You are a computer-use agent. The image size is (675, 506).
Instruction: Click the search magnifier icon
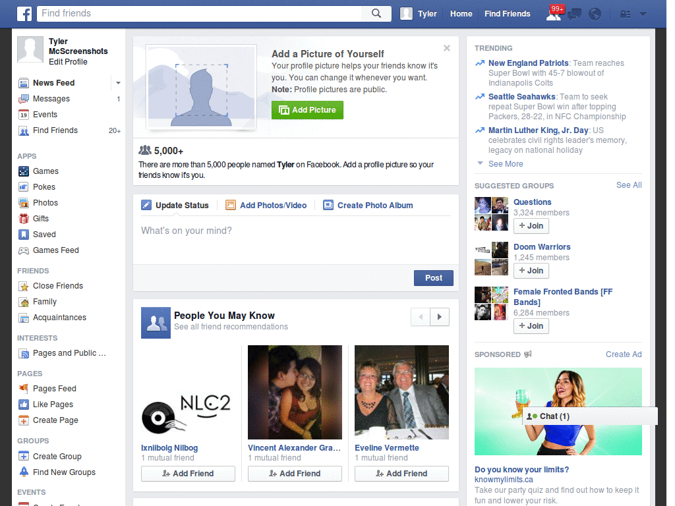[x=376, y=13]
